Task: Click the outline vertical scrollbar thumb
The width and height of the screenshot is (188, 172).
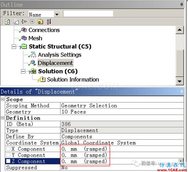Action: pyautogui.click(x=180, y=63)
